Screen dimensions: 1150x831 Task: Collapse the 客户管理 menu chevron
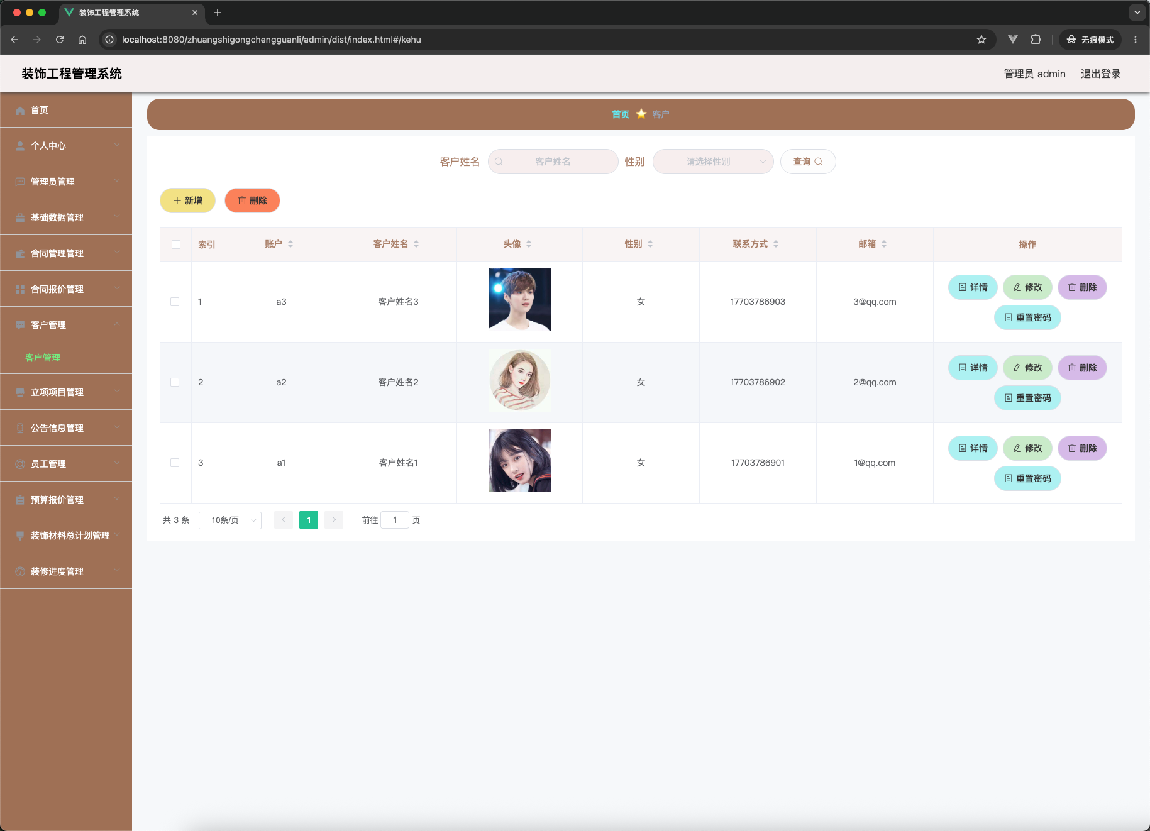tap(117, 324)
